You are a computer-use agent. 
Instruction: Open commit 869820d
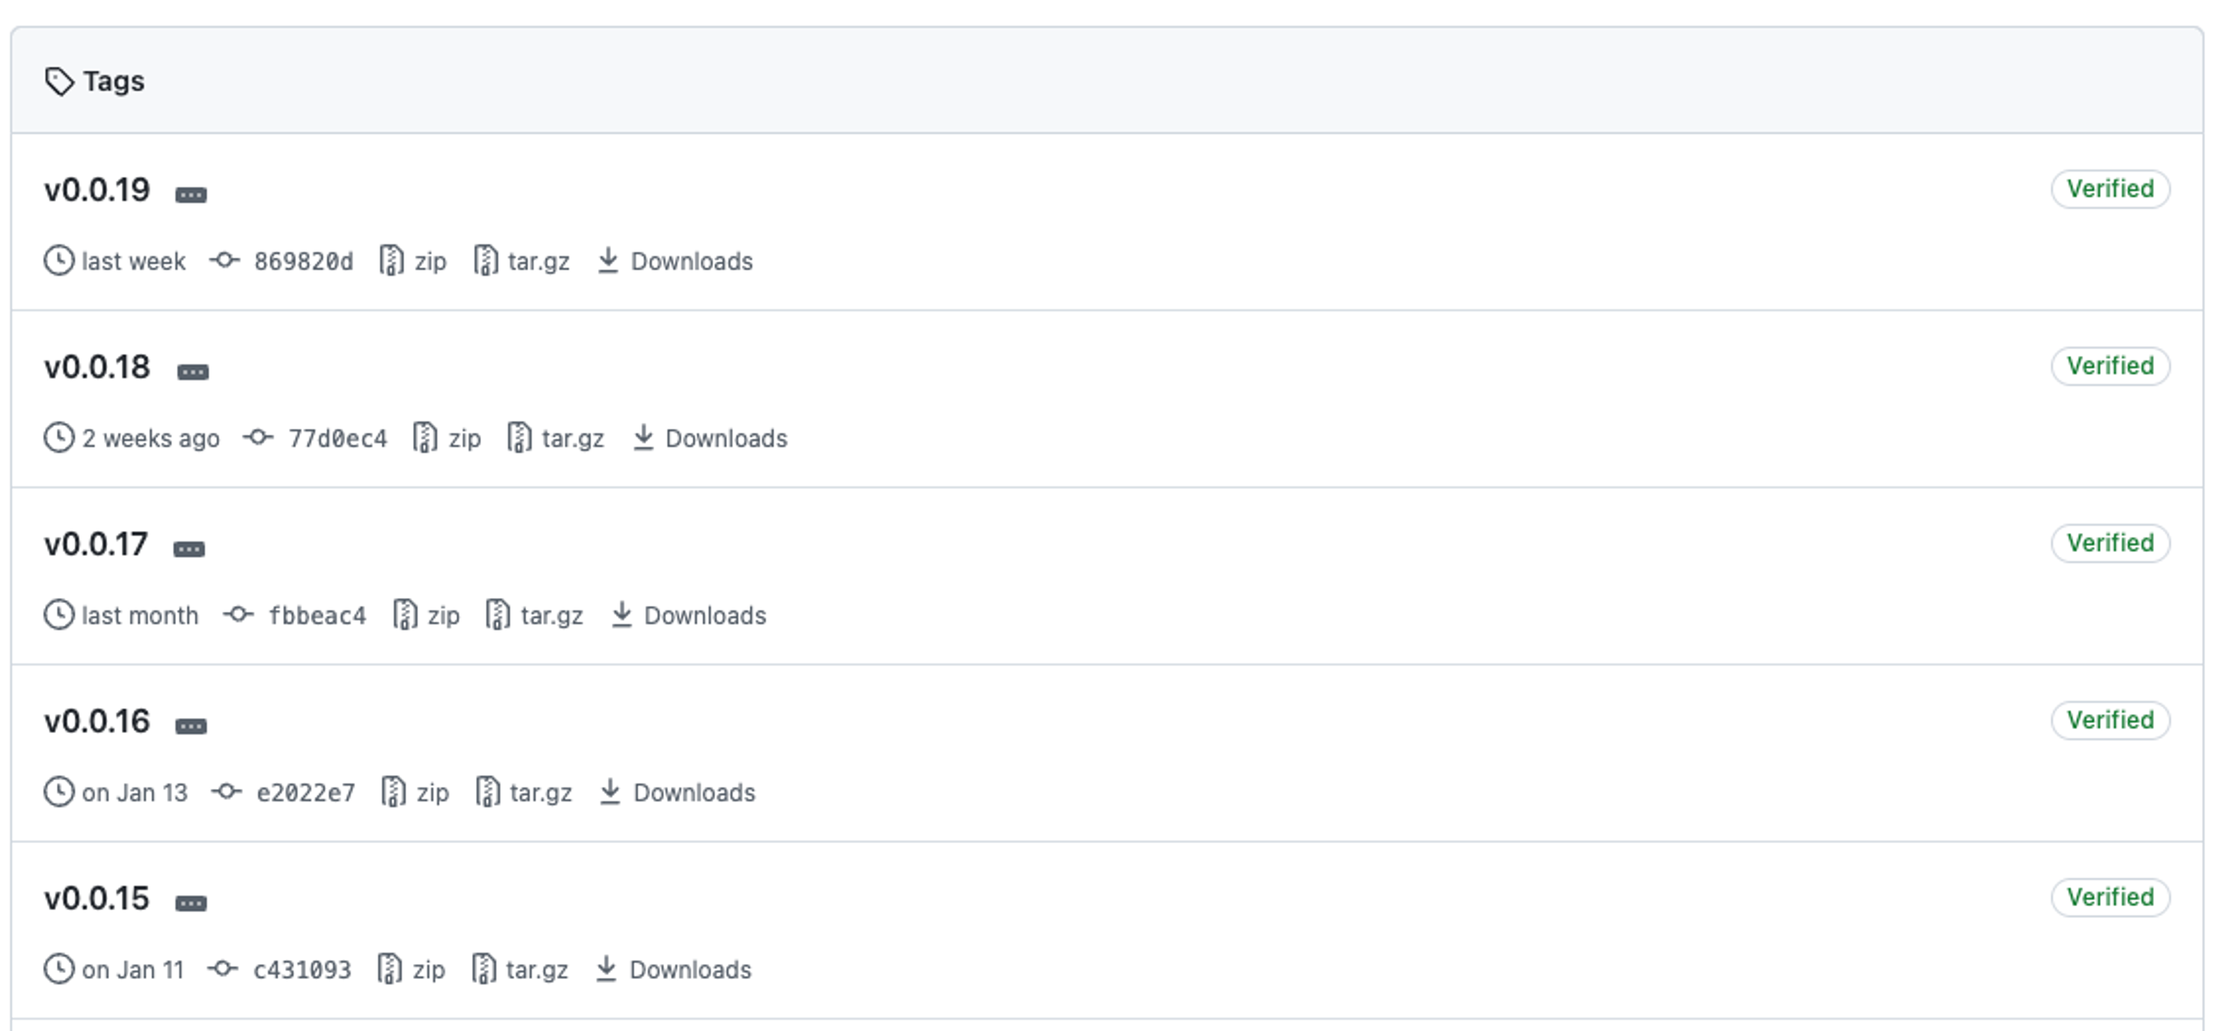point(303,261)
